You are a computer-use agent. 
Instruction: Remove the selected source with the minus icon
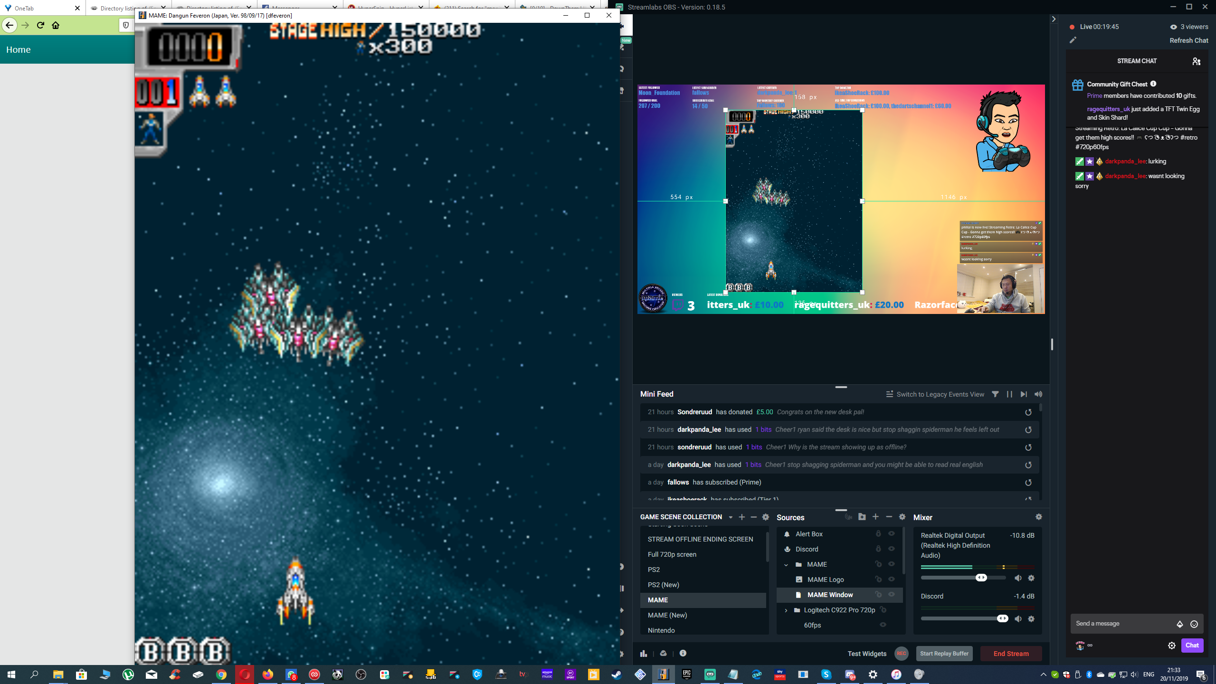tap(889, 517)
